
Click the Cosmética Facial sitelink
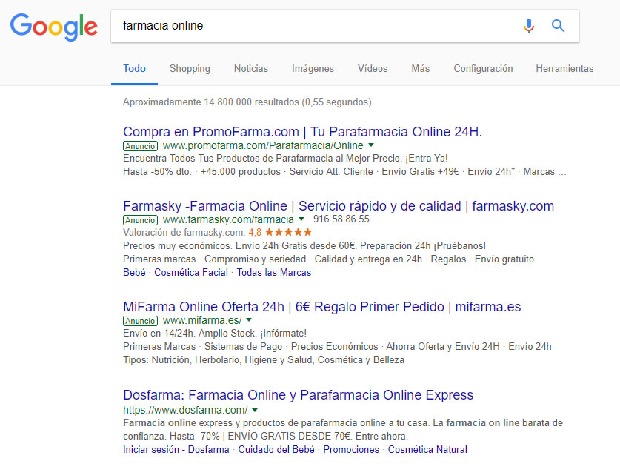[x=193, y=272]
